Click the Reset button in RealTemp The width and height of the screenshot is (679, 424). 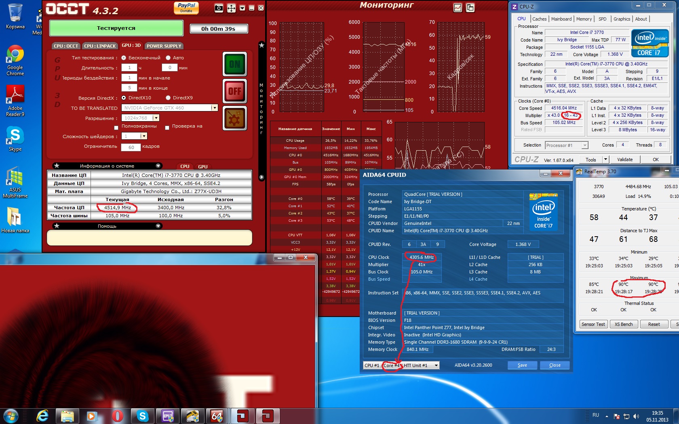point(654,324)
